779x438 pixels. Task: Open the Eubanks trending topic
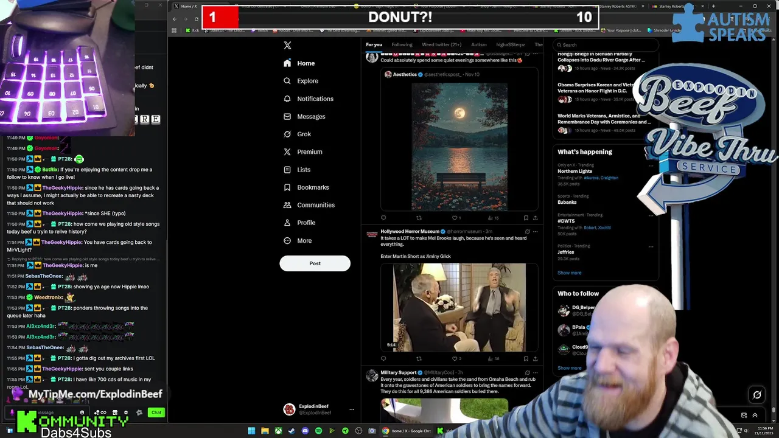[x=567, y=202]
